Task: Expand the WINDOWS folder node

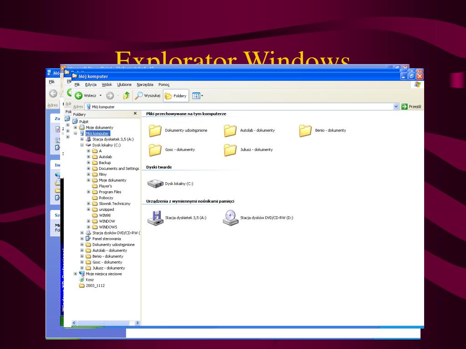Action: pos(88,227)
